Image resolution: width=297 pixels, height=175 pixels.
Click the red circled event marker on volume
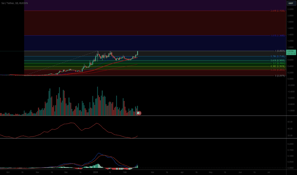[x=139, y=113]
